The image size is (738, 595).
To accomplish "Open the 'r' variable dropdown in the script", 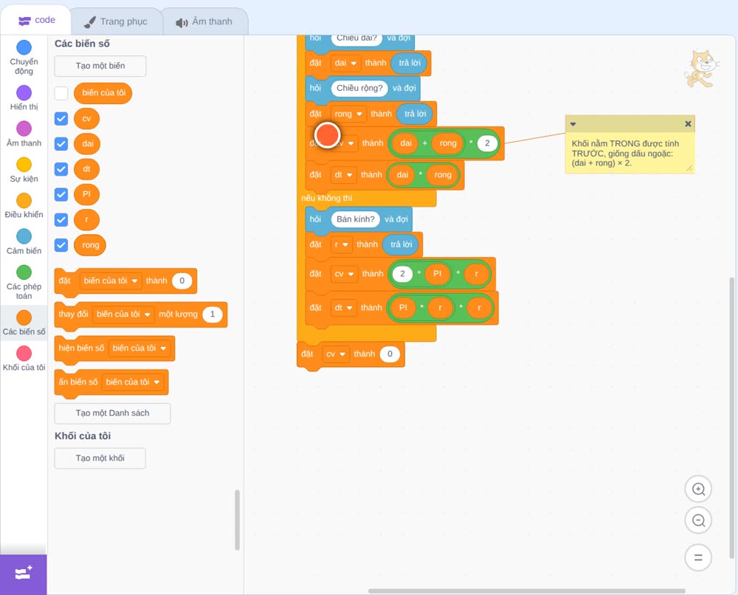I will (341, 245).
